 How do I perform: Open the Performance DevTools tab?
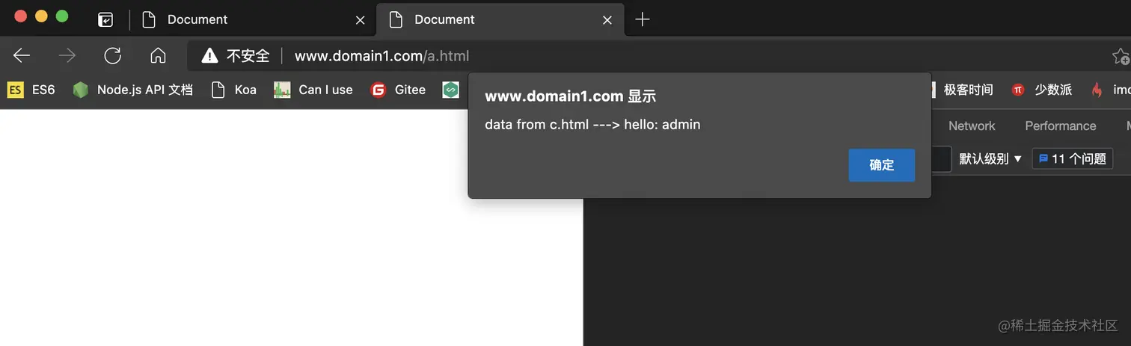[x=1060, y=126]
